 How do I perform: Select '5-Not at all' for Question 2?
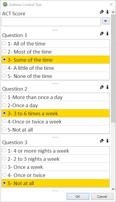tap(55, 130)
